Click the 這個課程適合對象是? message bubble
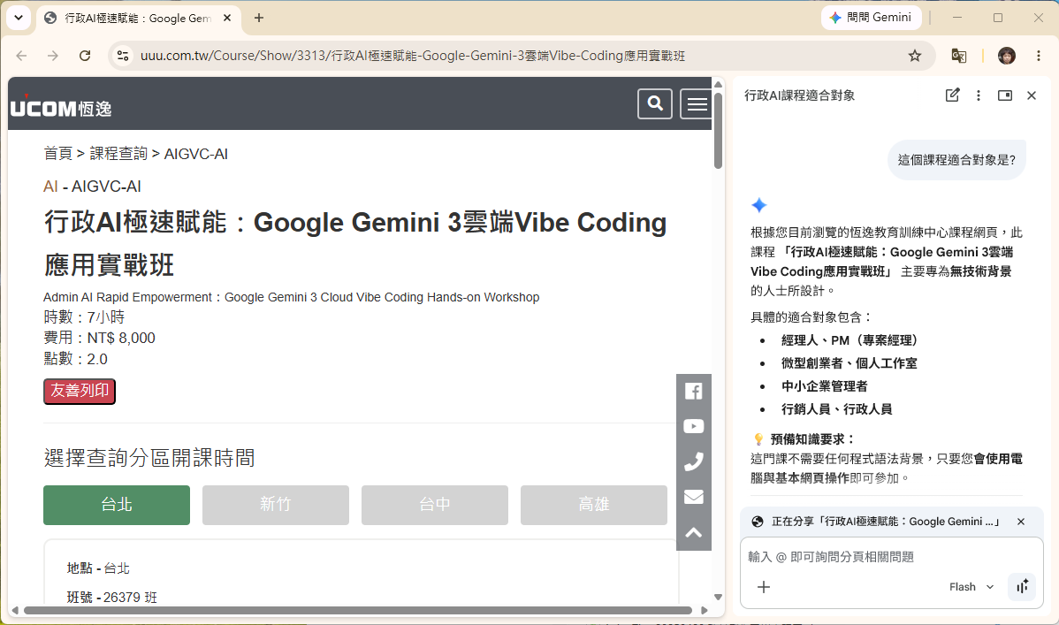1059x625 pixels. pyautogui.click(x=956, y=160)
